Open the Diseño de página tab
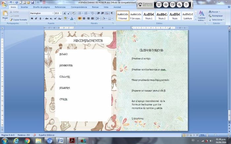 41,7
